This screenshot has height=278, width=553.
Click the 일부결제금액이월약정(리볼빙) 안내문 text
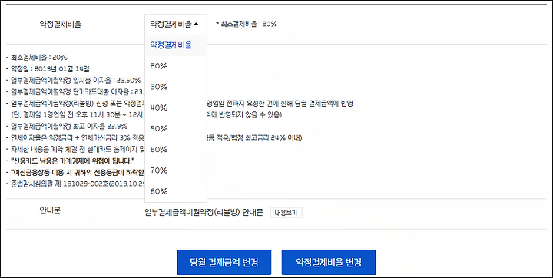tap(204, 213)
